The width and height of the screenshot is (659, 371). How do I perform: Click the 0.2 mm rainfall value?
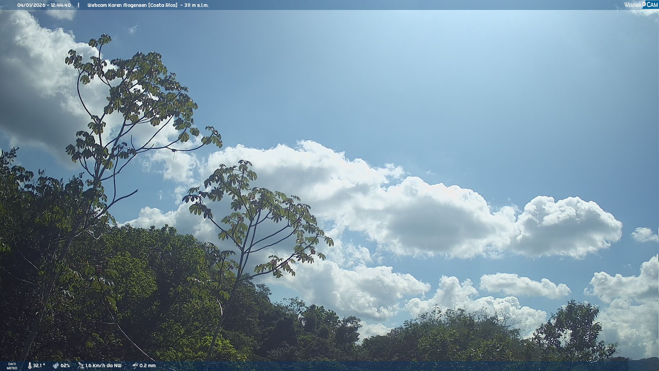point(148,366)
